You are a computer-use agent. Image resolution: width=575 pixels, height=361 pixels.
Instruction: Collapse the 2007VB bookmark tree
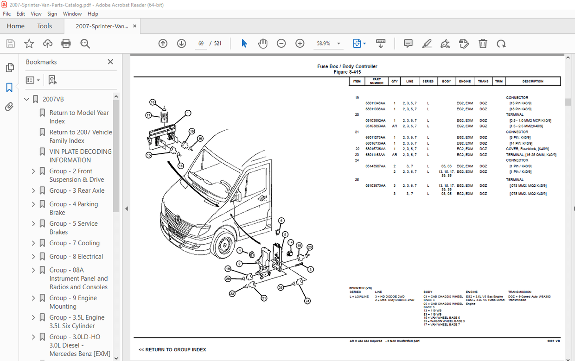click(x=26, y=99)
